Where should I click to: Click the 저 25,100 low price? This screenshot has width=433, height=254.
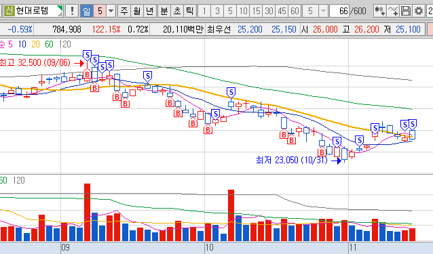(402, 29)
